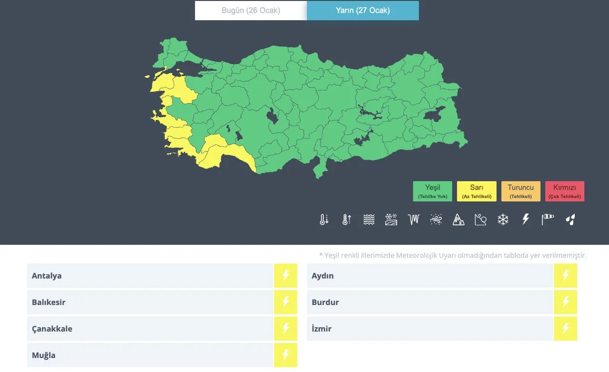Screen dimensions: 609x372
Task: Click the rockfall warning icon
Action: pyautogui.click(x=480, y=219)
